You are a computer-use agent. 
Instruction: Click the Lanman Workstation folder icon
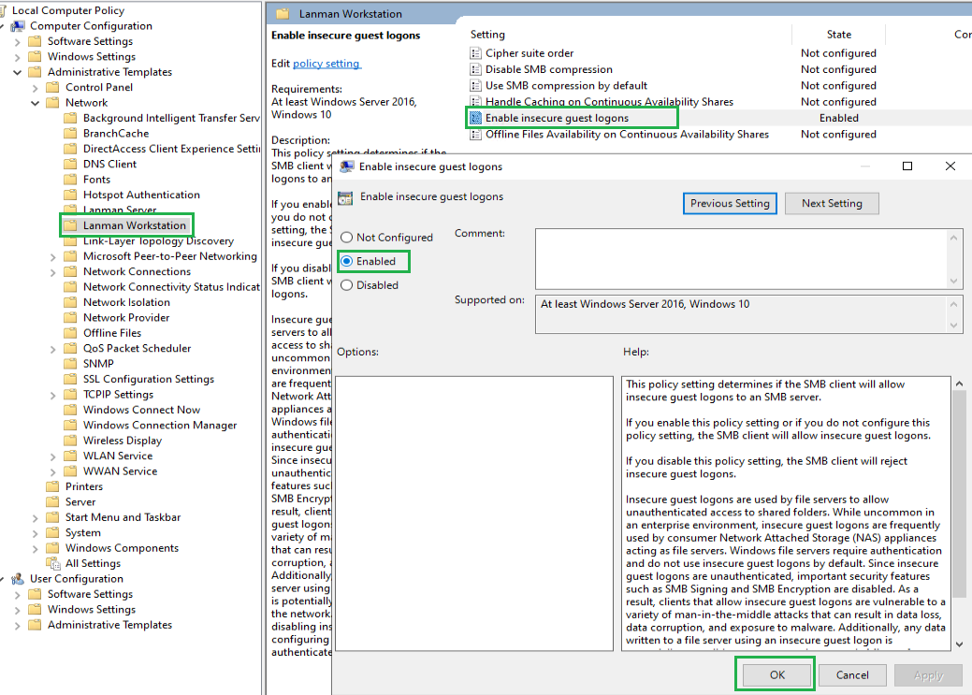tap(70, 224)
